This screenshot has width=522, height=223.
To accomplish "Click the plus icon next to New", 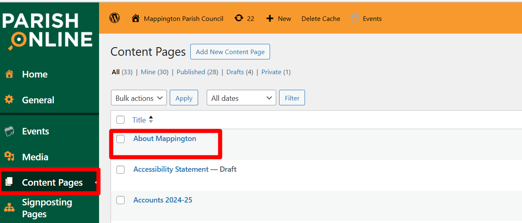I will pos(270,18).
